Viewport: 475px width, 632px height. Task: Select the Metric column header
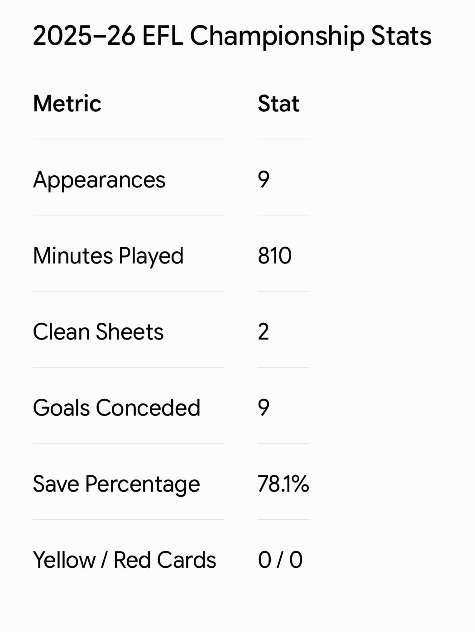pos(67,104)
